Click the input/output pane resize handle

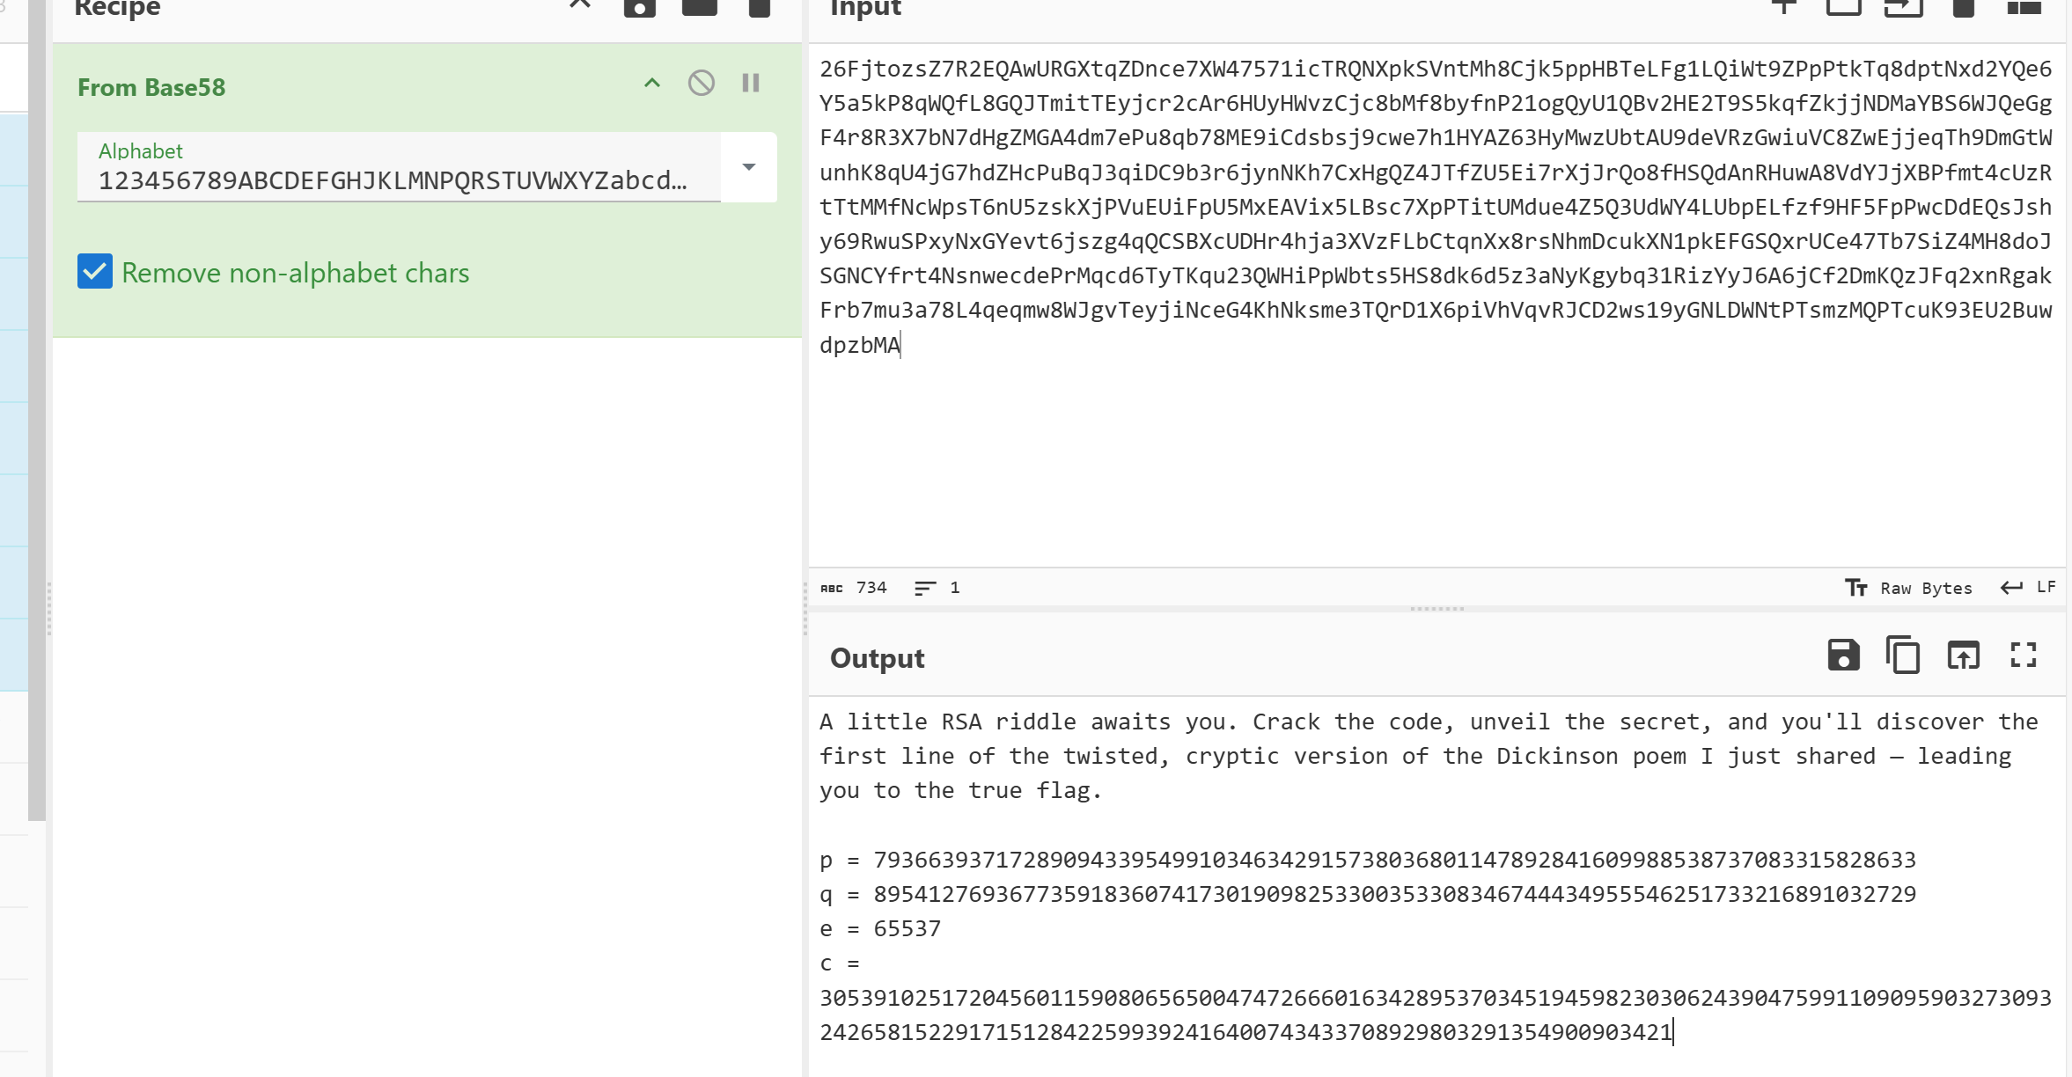[x=1436, y=608]
